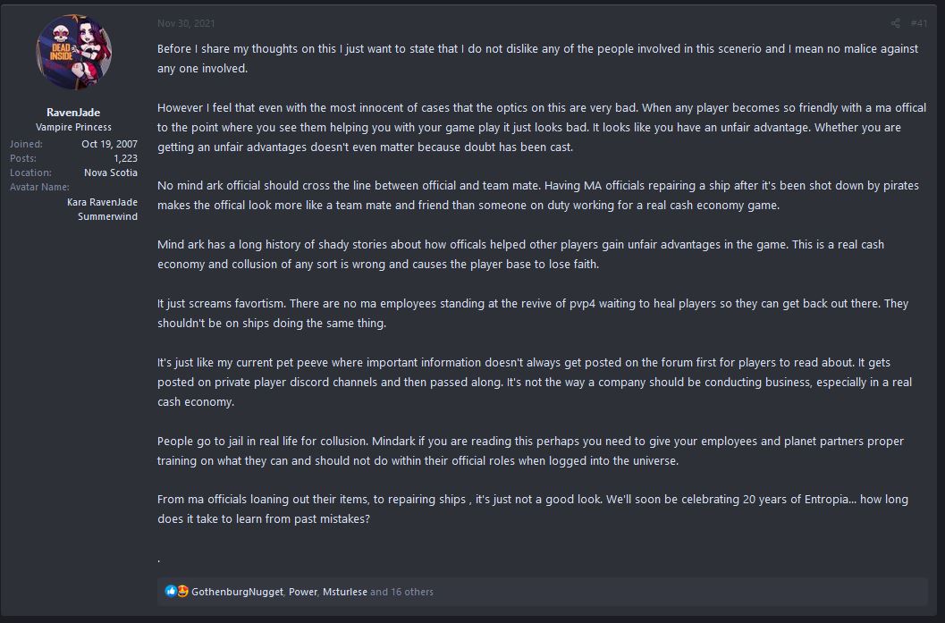The width and height of the screenshot is (945, 623).
Task: Open Power's profile from the reactions list
Action: tap(302, 592)
